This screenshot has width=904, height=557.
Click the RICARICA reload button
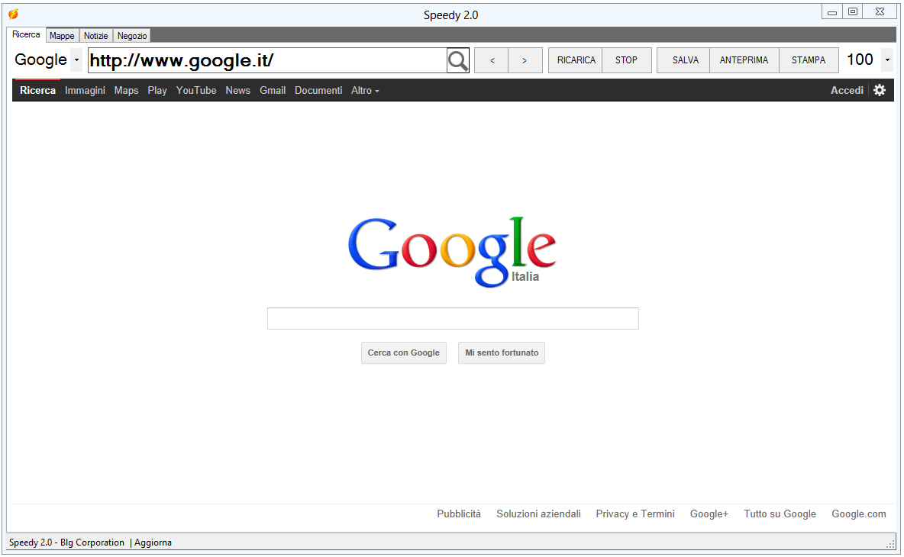click(x=576, y=60)
